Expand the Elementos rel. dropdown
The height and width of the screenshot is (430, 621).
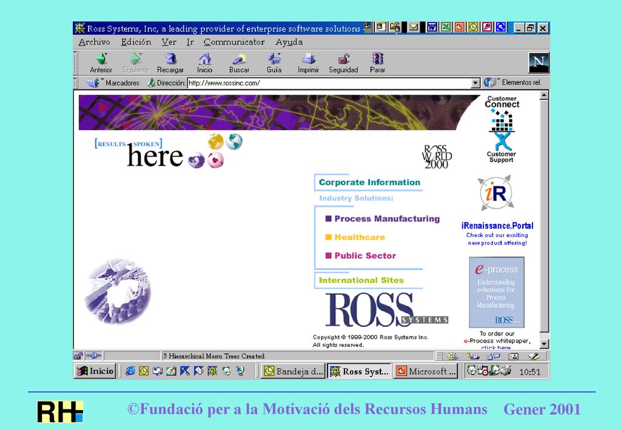pos(512,82)
